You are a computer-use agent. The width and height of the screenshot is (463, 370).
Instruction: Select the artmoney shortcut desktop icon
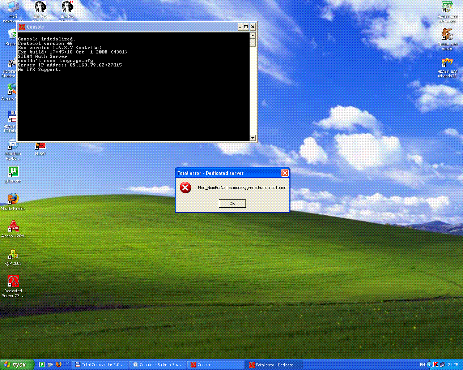click(447, 12)
